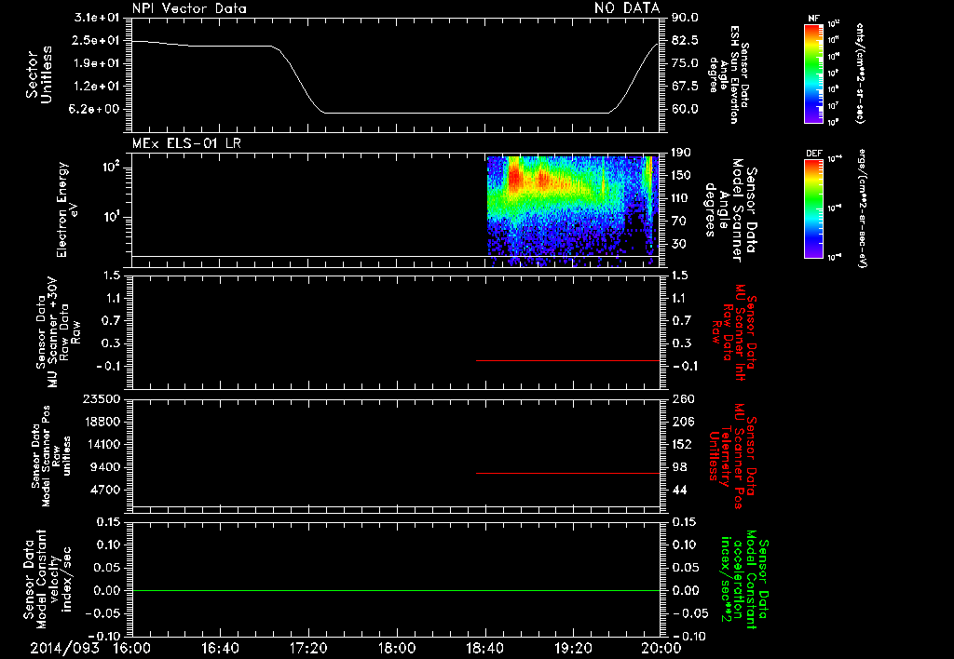Screen dimensions: 954x659
Task: Click the '16:40' time axis label
Action: tap(220, 648)
